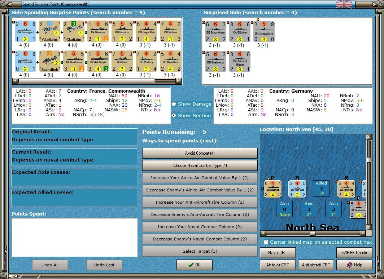Select BB Revenge counter on the map
384x279 pixels.
[272, 189]
